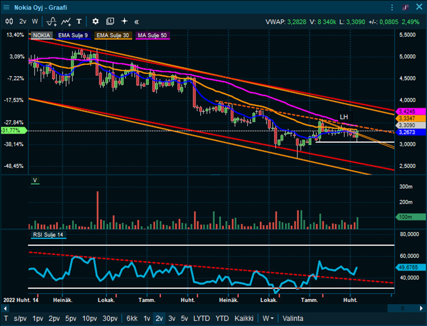Add a comparison line chart icon
The image size is (427, 326).
(x=66, y=21)
